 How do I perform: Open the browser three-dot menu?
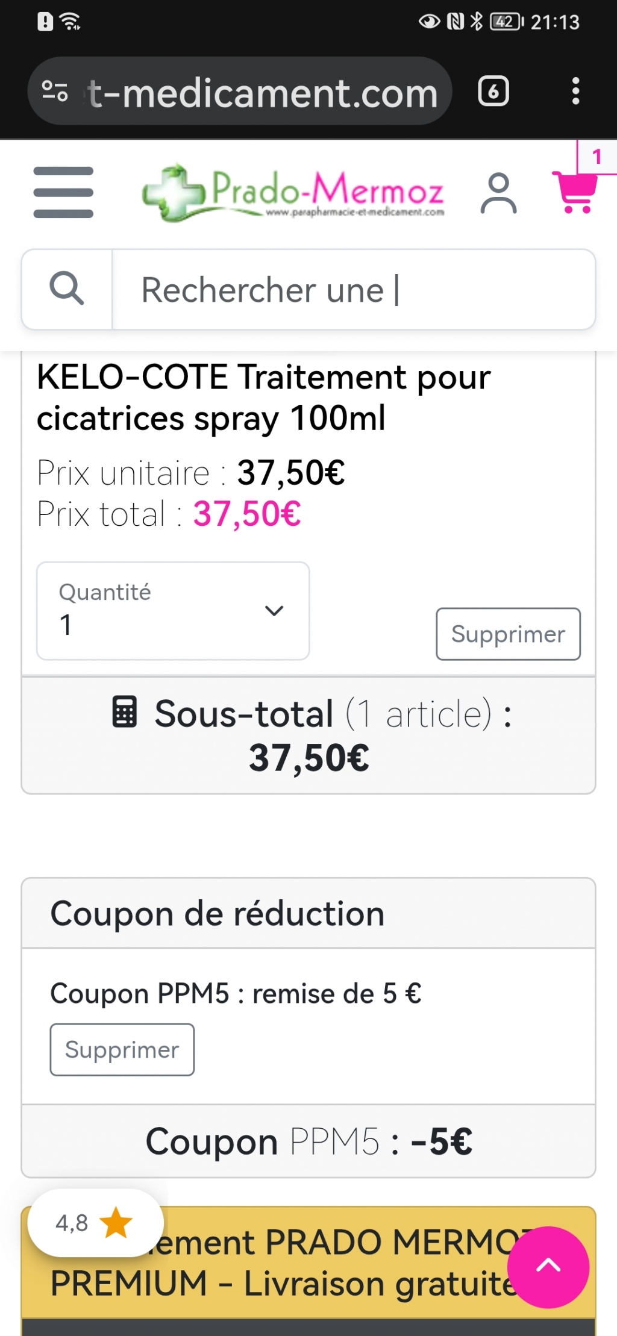pyautogui.click(x=575, y=92)
